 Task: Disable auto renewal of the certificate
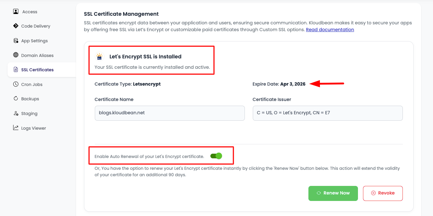[x=215, y=155]
